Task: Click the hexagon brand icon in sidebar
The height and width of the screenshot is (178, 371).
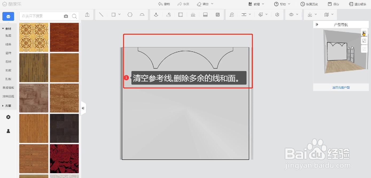Action: pos(8,117)
